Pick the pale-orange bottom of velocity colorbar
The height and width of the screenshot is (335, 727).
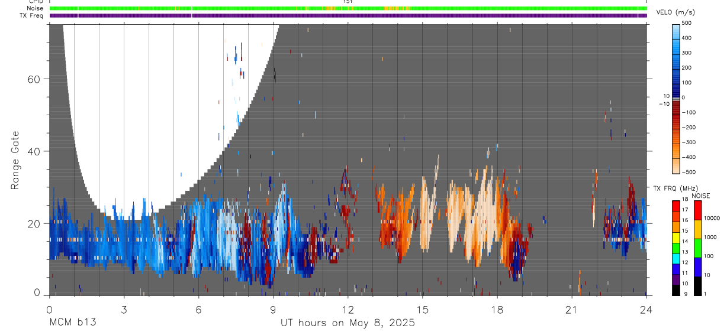676,167
